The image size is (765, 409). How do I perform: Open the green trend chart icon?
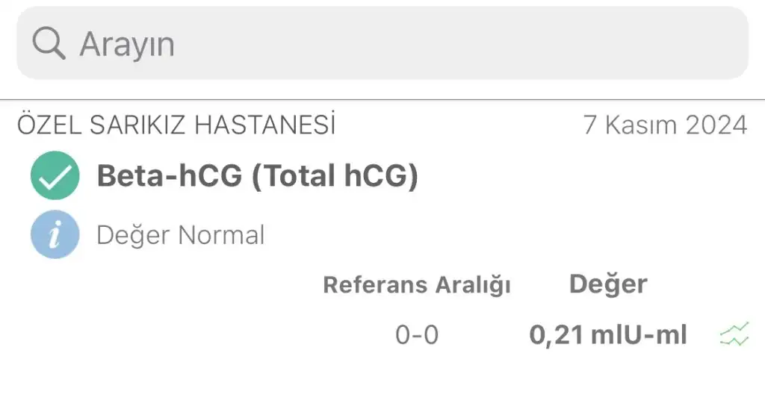(734, 334)
